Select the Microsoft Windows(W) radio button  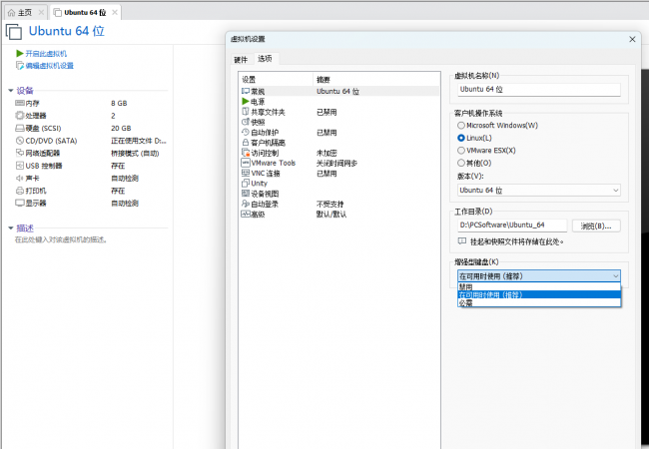[x=461, y=126]
